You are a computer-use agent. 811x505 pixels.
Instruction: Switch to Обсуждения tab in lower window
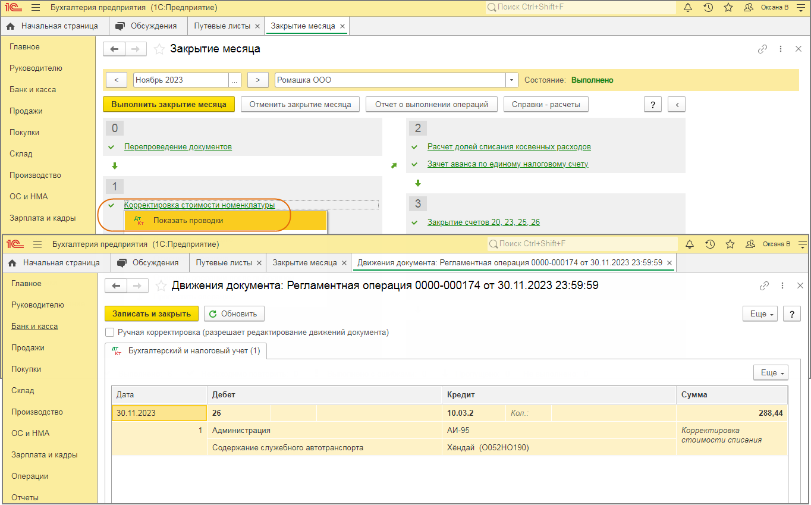pyautogui.click(x=149, y=262)
